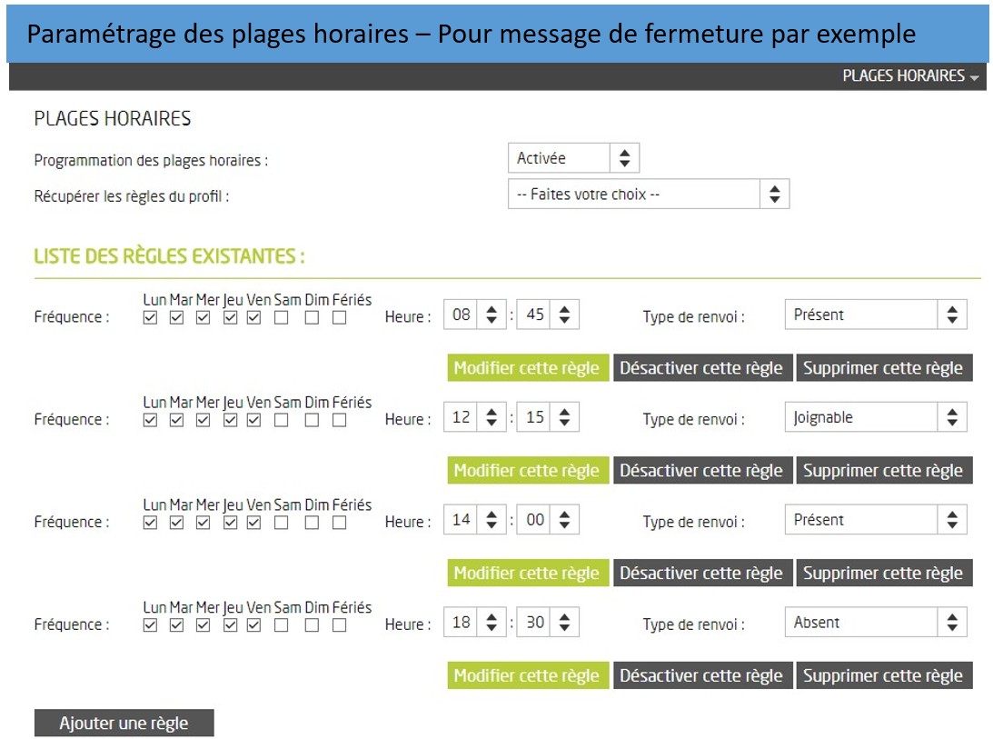993x739 pixels.
Task: Check Sam checkbox in the 12:15 rule
Action: coord(282,421)
